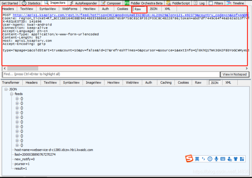Open the ImageView response tab
252x178 pixels.
pyautogui.click(x=94, y=83)
